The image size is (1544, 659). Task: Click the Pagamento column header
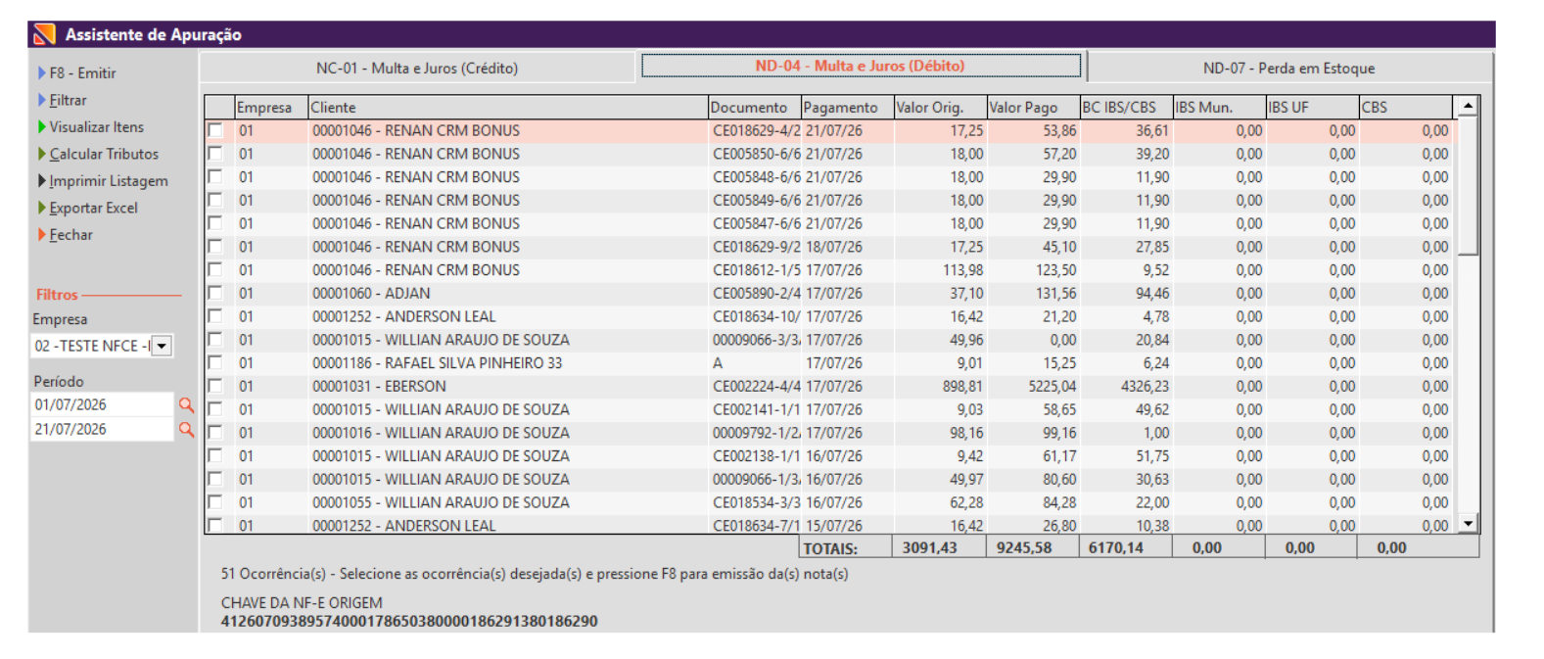pyautogui.click(x=847, y=107)
